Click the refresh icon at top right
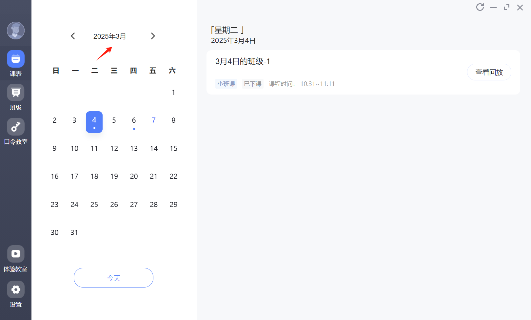Image resolution: width=531 pixels, height=320 pixels. tap(480, 7)
